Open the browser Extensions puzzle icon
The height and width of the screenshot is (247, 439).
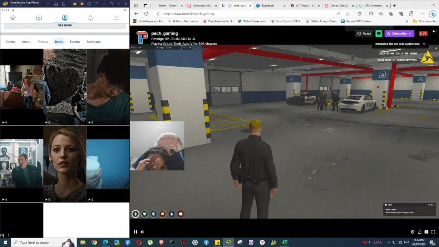[360, 14]
